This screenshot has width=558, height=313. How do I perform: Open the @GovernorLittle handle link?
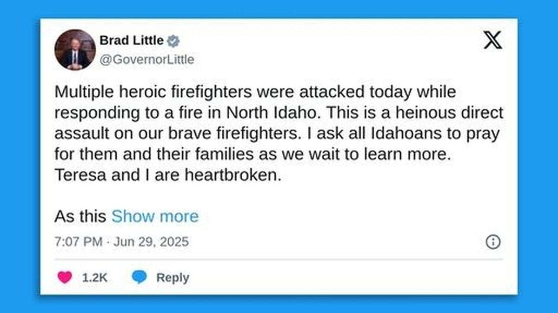147,60
